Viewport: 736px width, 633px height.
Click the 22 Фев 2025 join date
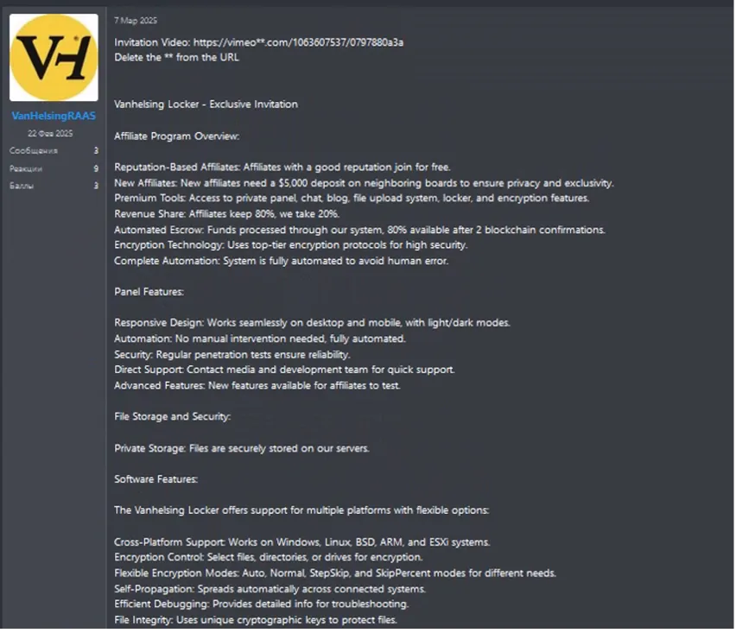(x=50, y=133)
